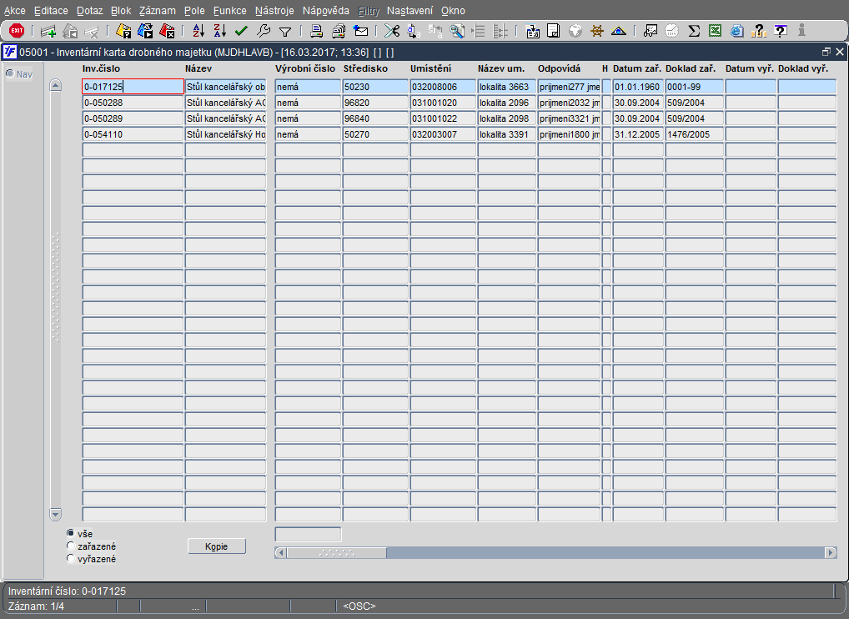849x619 pixels.
Task: Click the horizontal scrollbar right arrow
Action: (831, 552)
